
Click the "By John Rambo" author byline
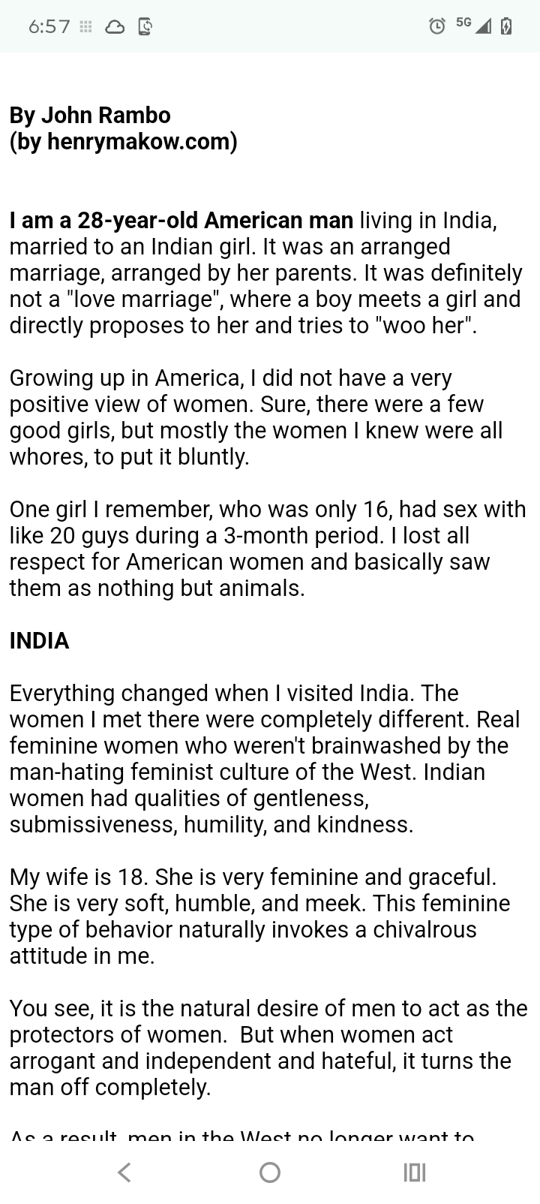90,115
